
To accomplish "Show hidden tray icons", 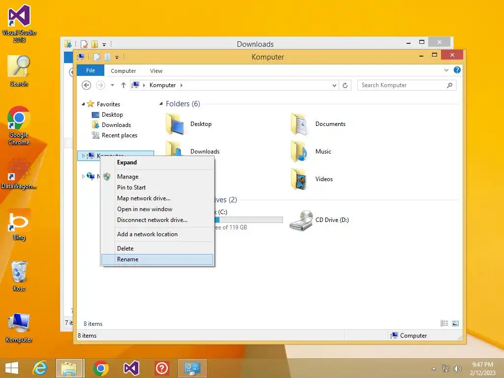I will 434,369.
